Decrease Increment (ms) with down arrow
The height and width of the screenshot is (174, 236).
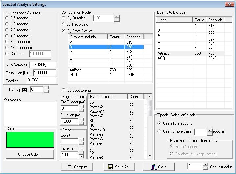pos(81,156)
